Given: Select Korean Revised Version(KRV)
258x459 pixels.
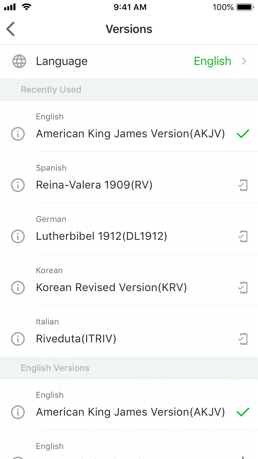Looking at the screenshot, I should (x=111, y=288).
